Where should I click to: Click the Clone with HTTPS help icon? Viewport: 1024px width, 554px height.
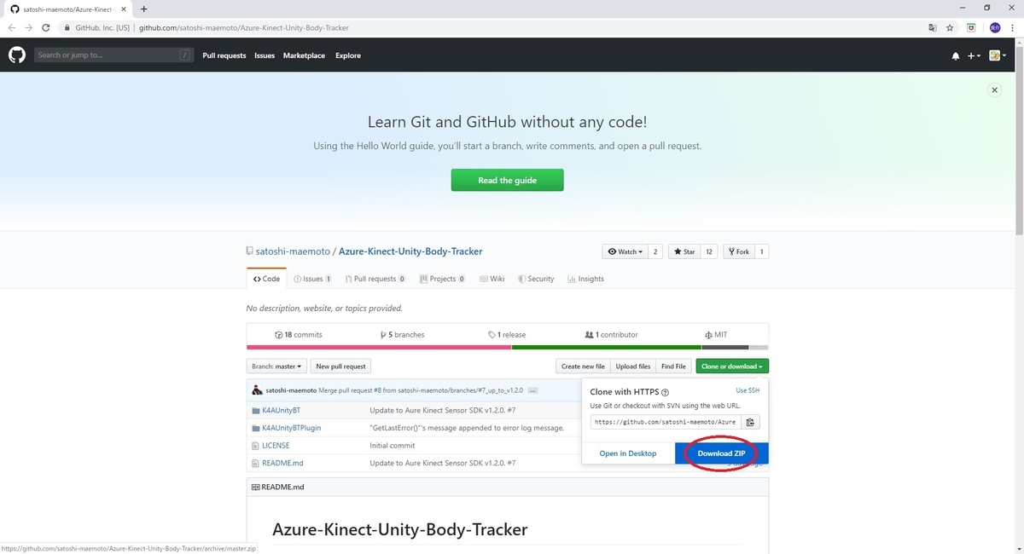coord(665,393)
